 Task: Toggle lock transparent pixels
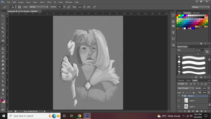click(x=183, y=93)
